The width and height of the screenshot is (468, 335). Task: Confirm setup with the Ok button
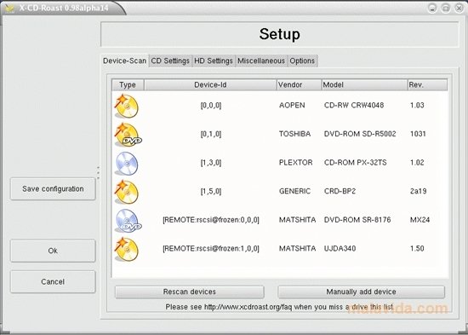pos(53,251)
